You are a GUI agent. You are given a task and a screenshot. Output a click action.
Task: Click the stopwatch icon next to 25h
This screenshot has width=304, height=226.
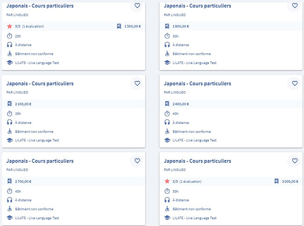point(9,36)
